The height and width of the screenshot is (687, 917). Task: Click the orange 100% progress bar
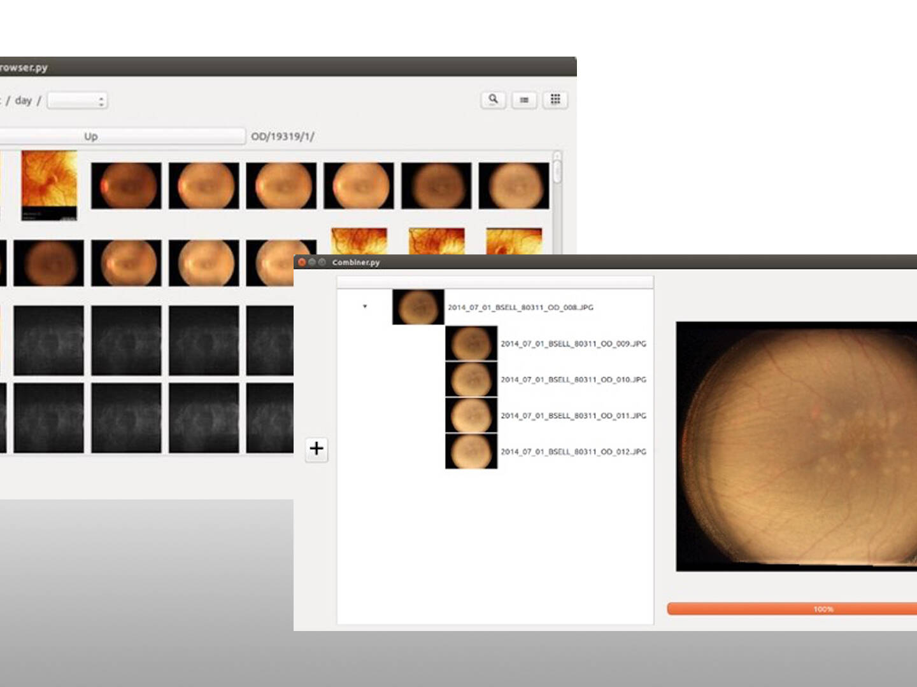[823, 609]
